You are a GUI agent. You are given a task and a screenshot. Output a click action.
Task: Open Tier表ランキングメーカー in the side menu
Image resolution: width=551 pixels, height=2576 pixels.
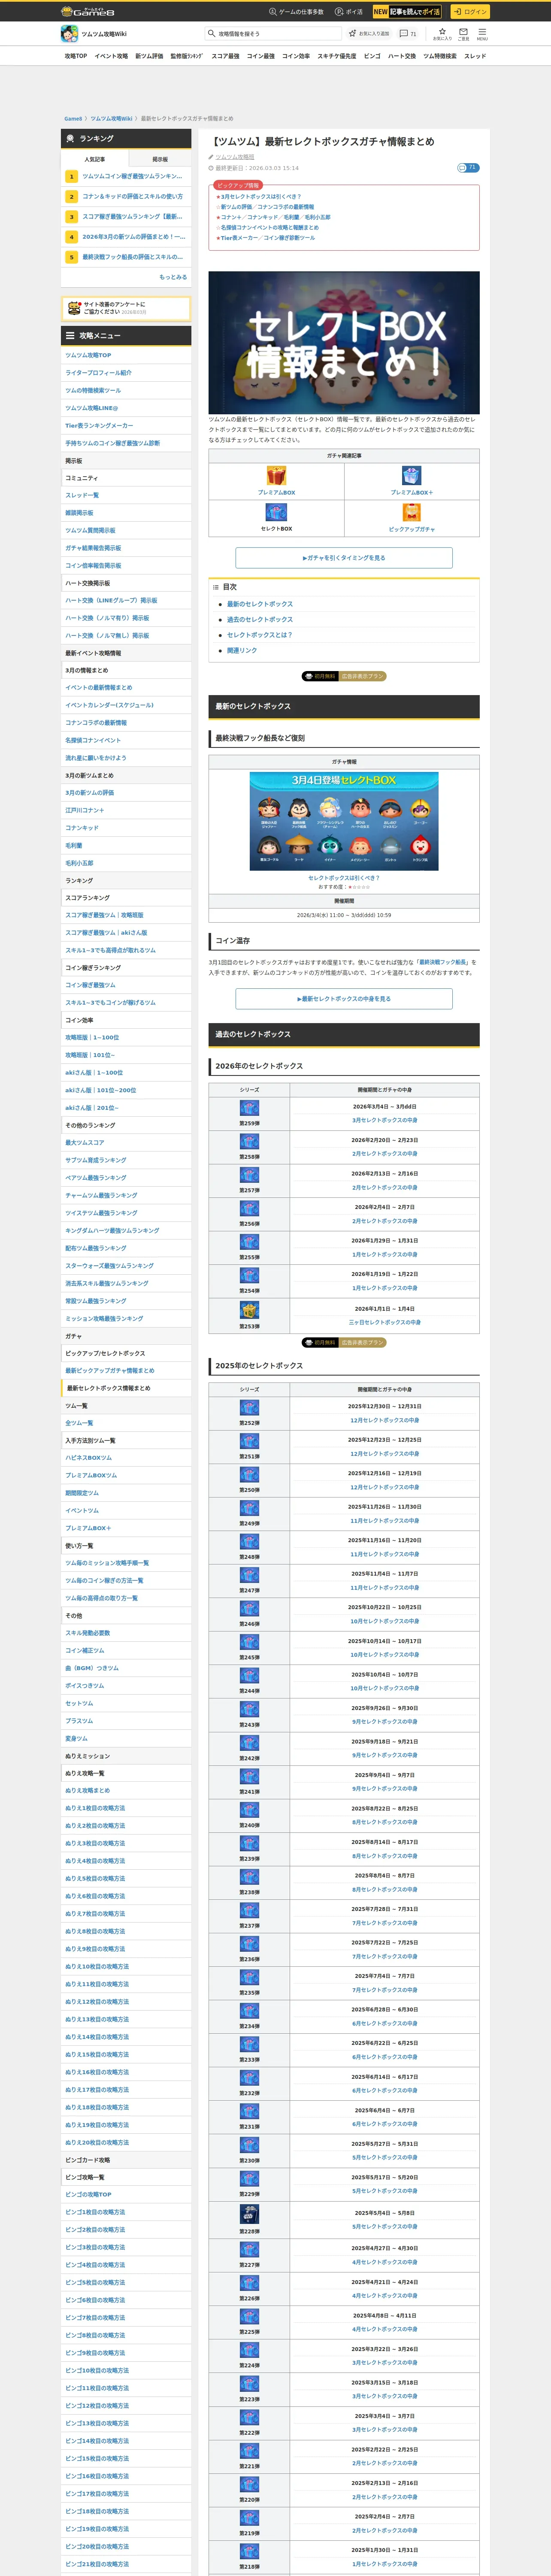click(x=126, y=426)
